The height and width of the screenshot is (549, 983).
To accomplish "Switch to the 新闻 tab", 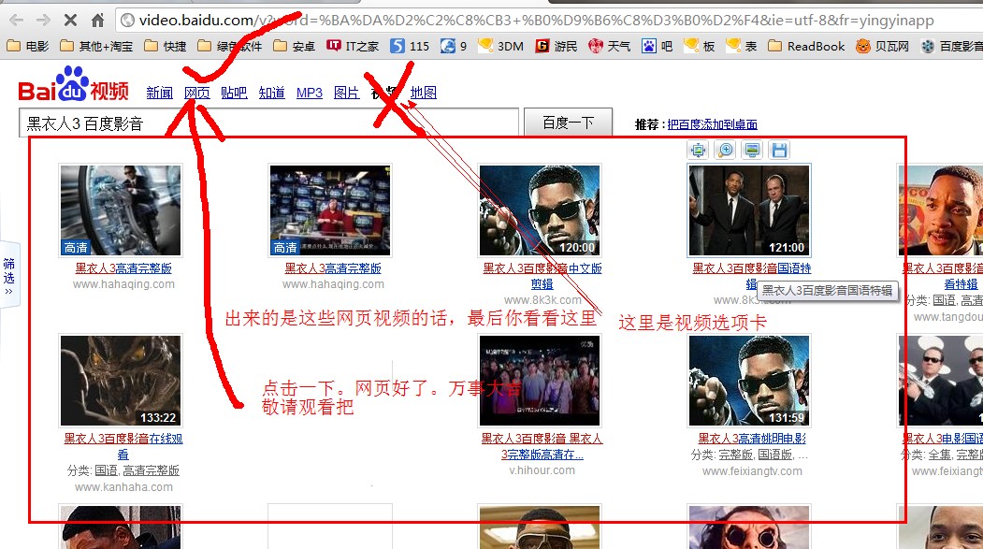I will 159,93.
